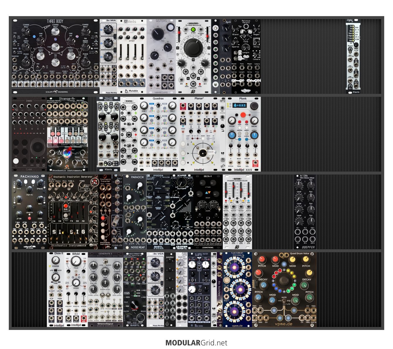The image size is (393, 349).
Task: Click the Paradox module title label
Action: (x=137, y=177)
